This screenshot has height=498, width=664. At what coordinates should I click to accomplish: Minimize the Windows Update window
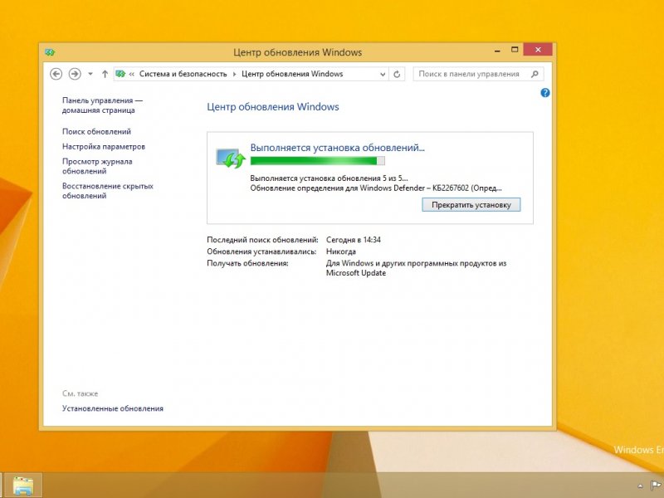pyautogui.click(x=497, y=51)
